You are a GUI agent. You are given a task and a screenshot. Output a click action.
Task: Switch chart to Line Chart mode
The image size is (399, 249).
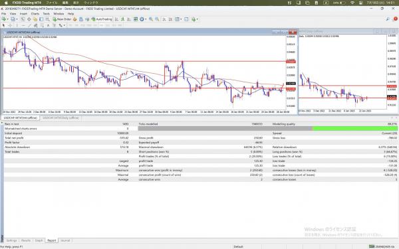(x=129, y=19)
